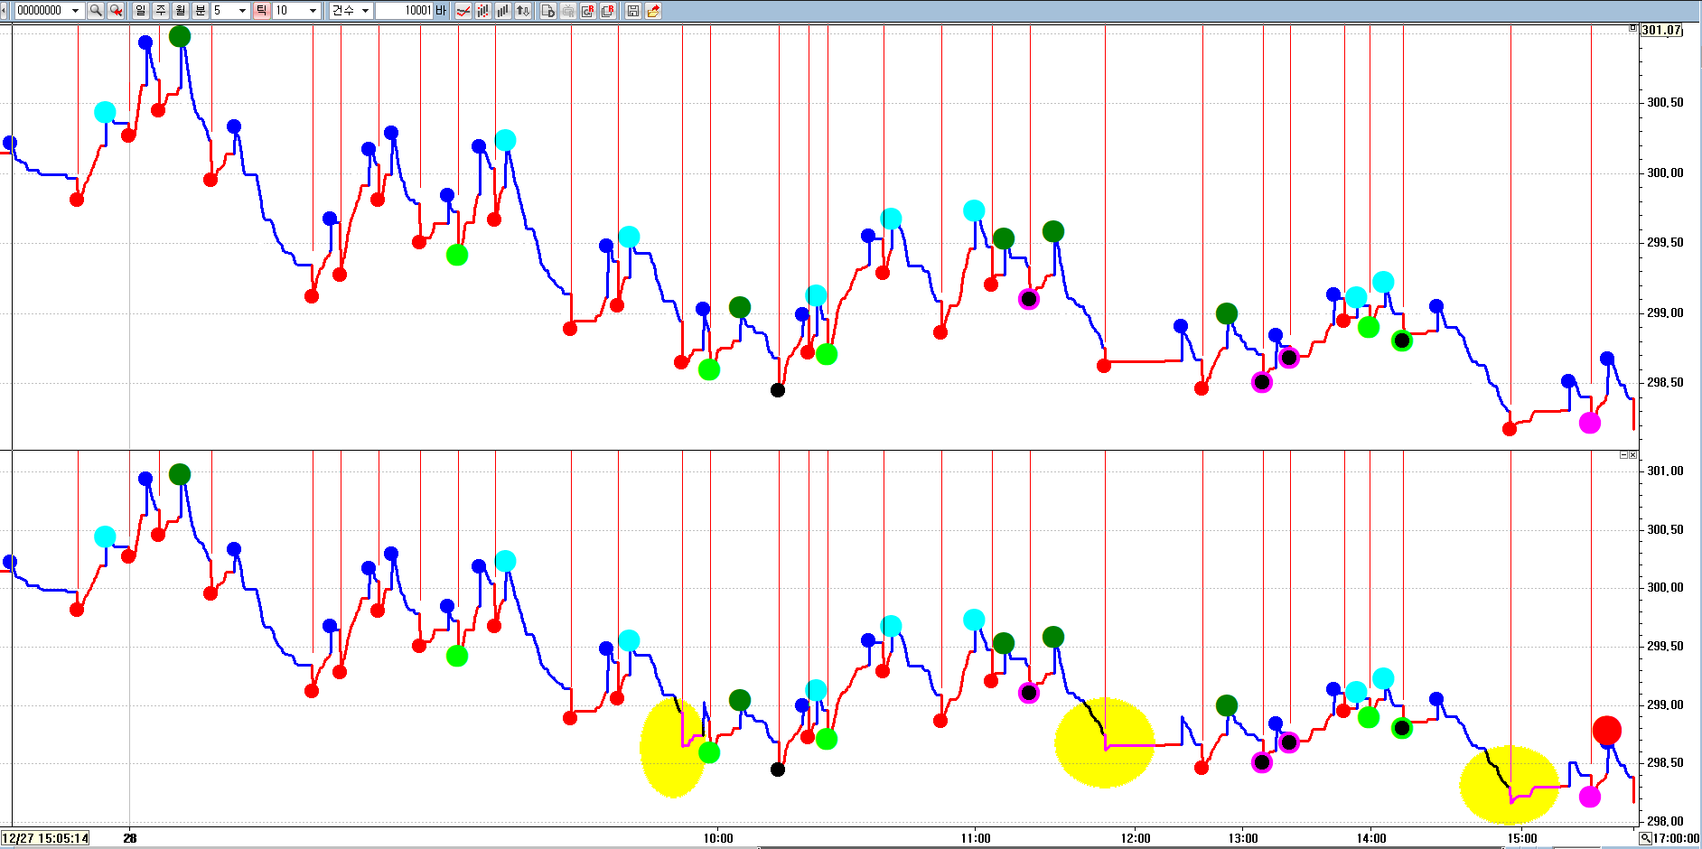Click the 10001 bar count input field
The image size is (1702, 849).
[x=404, y=11]
